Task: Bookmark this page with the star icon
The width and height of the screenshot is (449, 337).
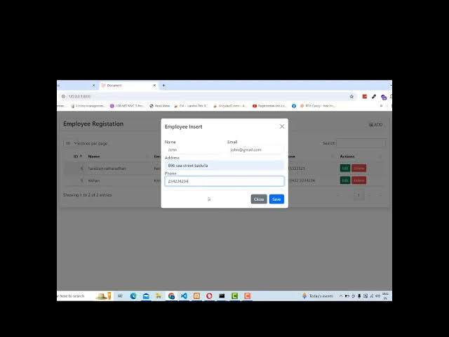Action: coord(351,96)
